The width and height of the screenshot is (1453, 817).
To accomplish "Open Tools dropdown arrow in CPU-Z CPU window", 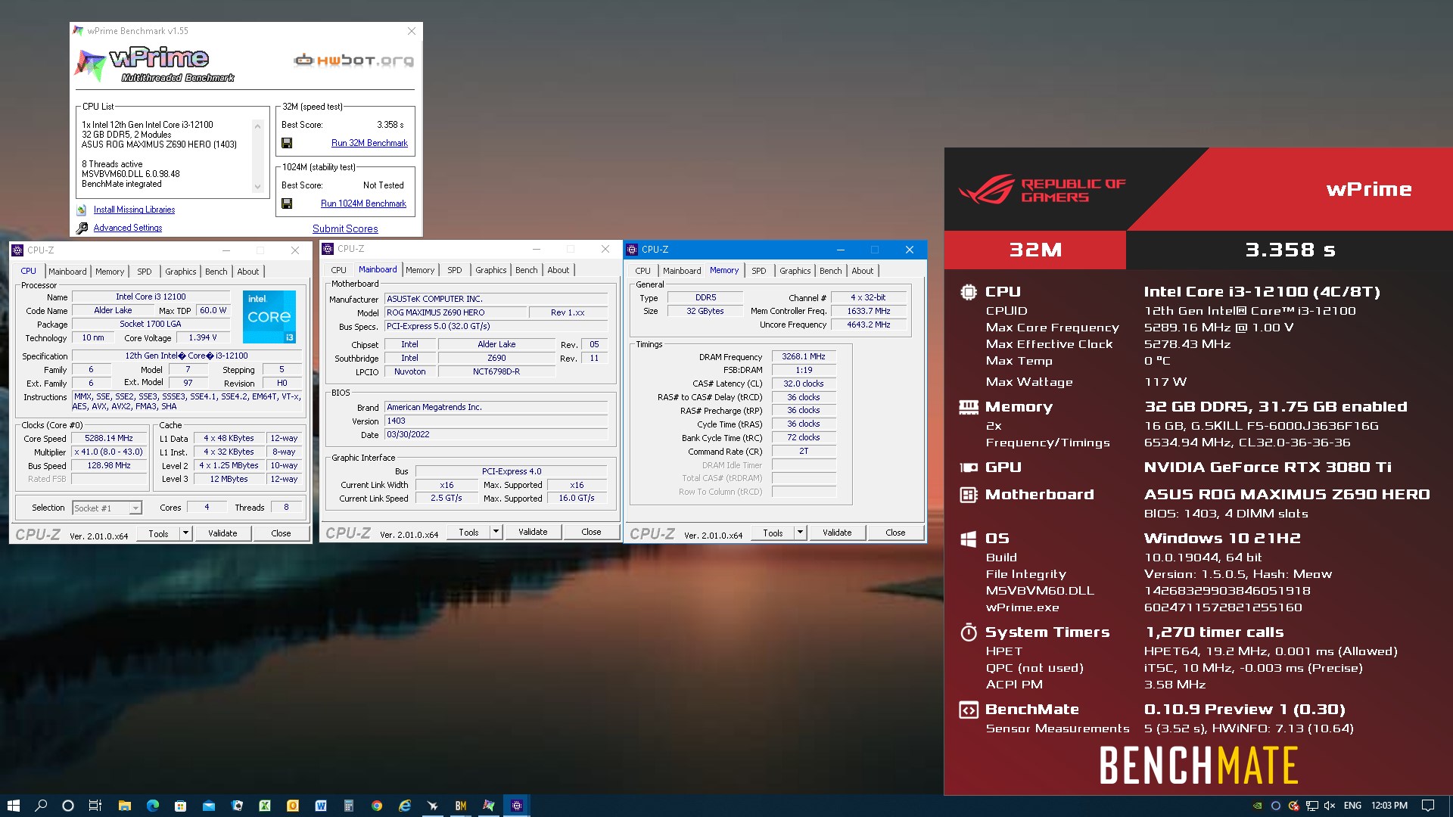I will coord(185,533).
